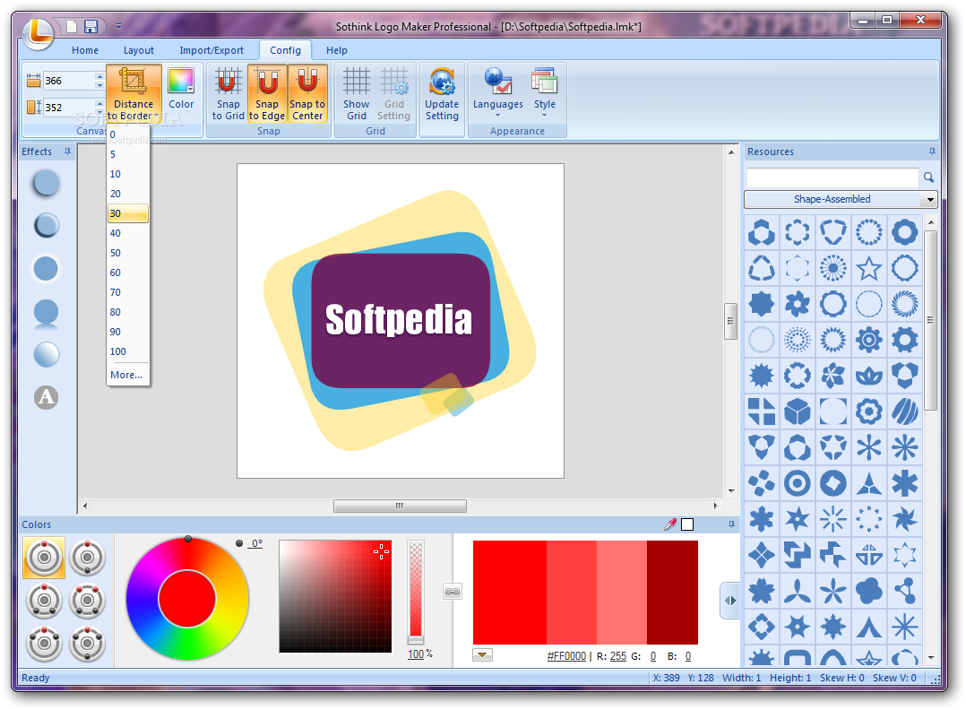966x710 pixels.
Task: Click the canvas height field showing 352
Action: (x=68, y=108)
